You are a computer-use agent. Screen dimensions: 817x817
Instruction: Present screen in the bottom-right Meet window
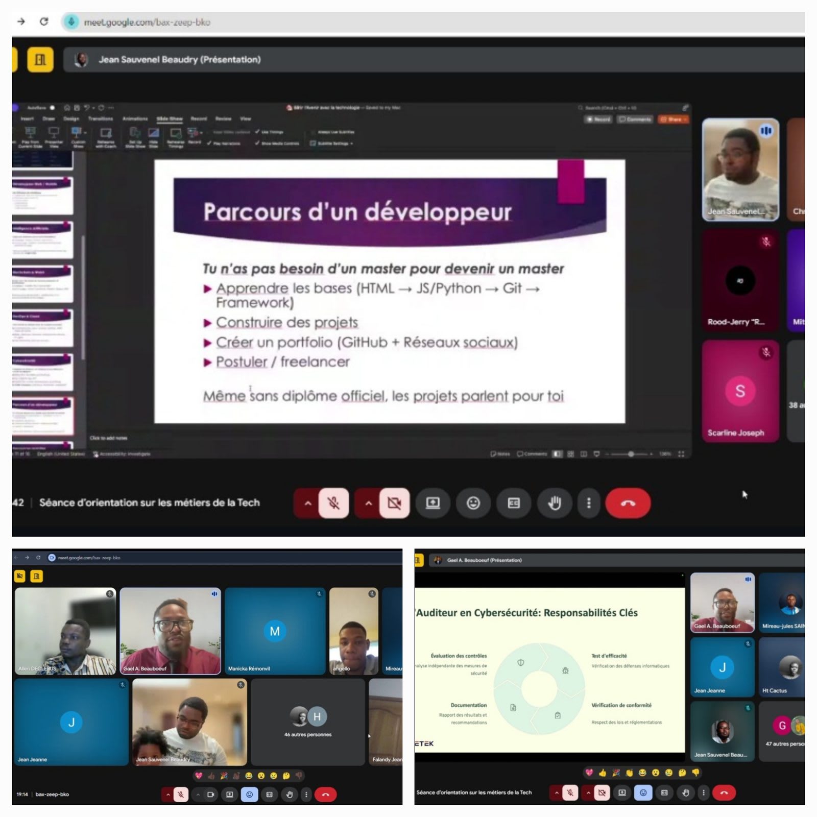tap(622, 792)
